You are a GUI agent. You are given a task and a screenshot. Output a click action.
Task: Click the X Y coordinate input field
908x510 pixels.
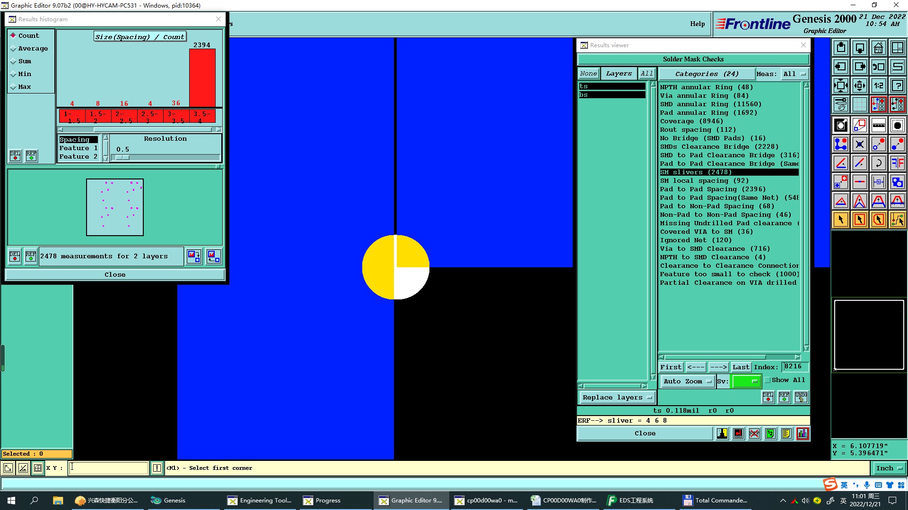pos(108,468)
